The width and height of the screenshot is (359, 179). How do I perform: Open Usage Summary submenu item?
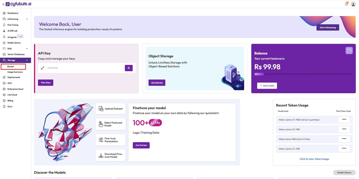coord(15,72)
